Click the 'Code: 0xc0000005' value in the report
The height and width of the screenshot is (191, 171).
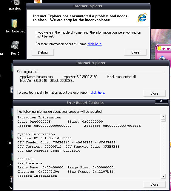34,122
